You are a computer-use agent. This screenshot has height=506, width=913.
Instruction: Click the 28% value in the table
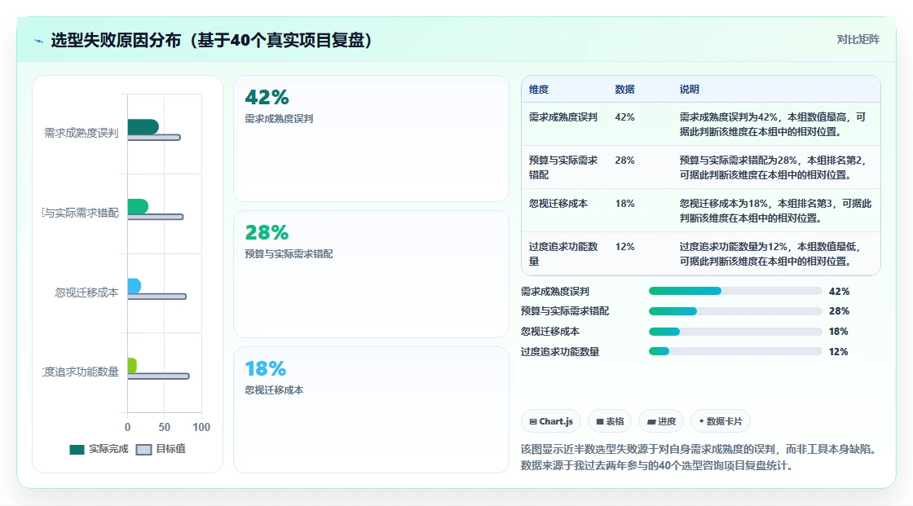[x=624, y=161]
